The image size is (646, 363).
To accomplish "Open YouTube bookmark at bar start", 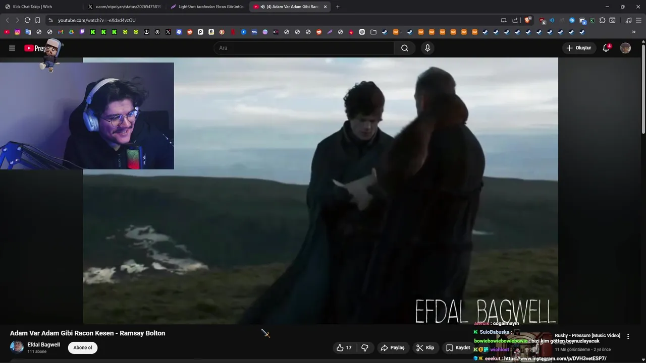I will [7, 32].
